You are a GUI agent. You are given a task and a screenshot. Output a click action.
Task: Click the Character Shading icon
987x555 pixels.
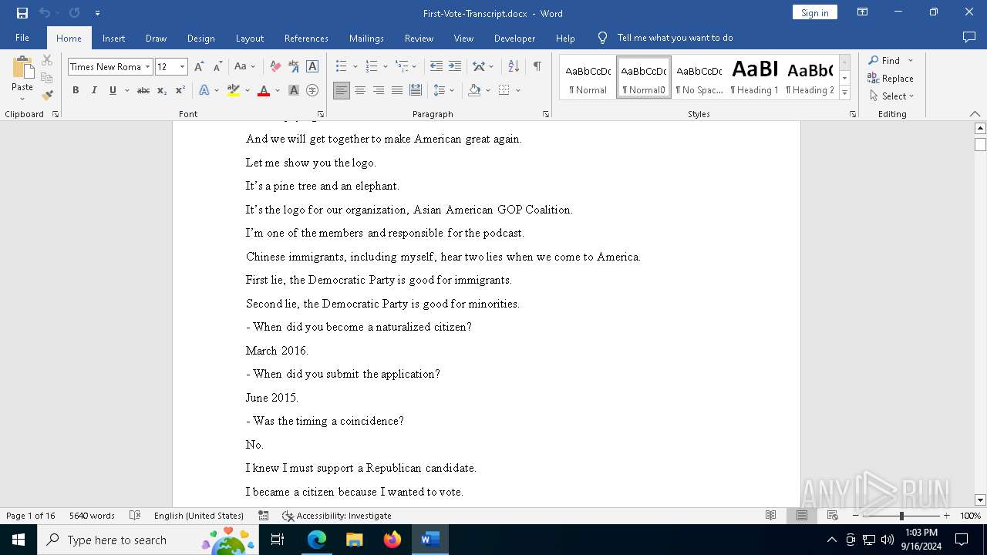click(294, 90)
